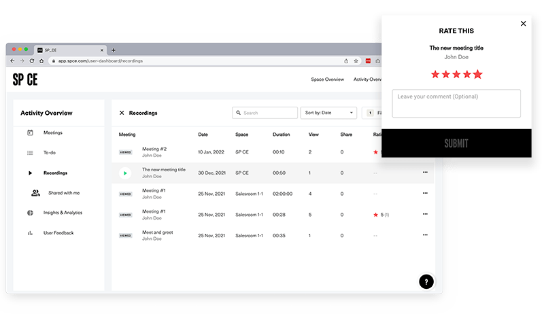Click the Shared with me people icon

(x=35, y=193)
